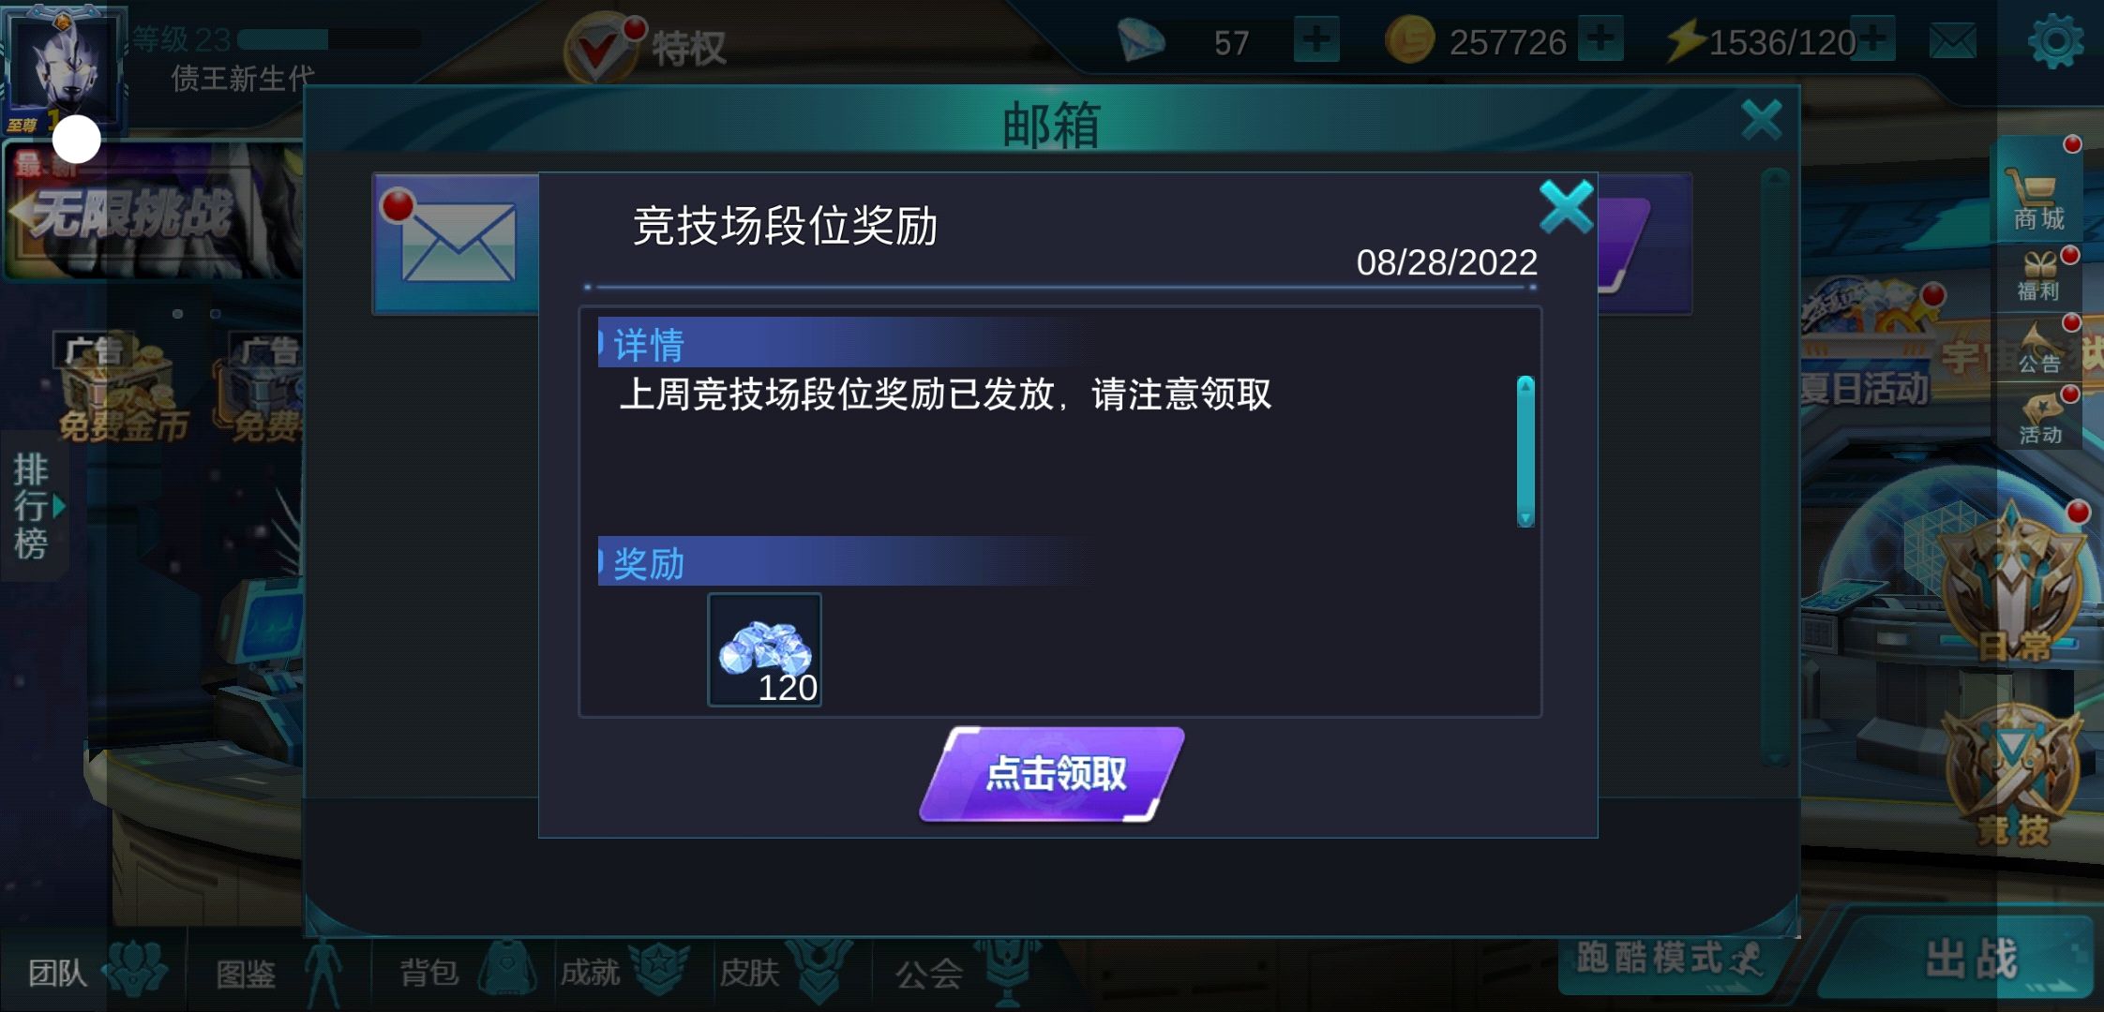Open the unread envelope mail entry
Screen dimensions: 2104x1012
tap(457, 243)
